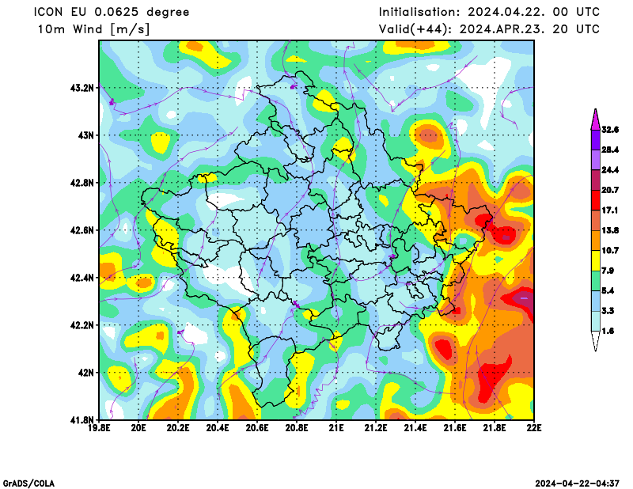Screen dimensions: 633x489
Task: Click the '10m Wind [m/s]' subtitle
Action: (x=93, y=29)
